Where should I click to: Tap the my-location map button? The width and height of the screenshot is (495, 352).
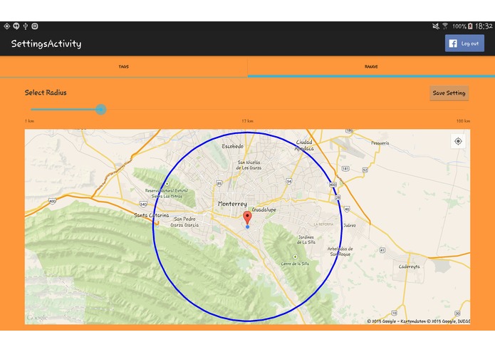[458, 141]
